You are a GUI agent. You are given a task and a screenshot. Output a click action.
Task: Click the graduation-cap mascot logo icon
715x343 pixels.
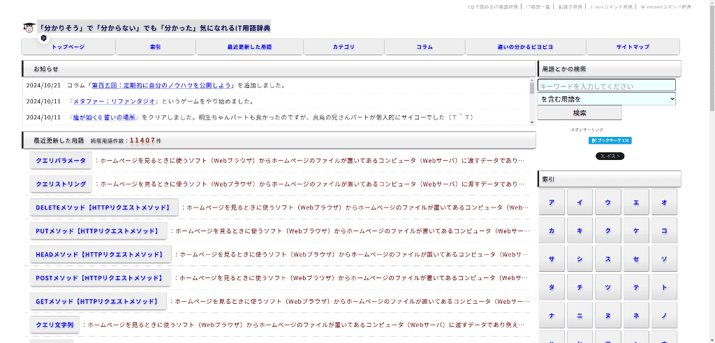tap(28, 27)
